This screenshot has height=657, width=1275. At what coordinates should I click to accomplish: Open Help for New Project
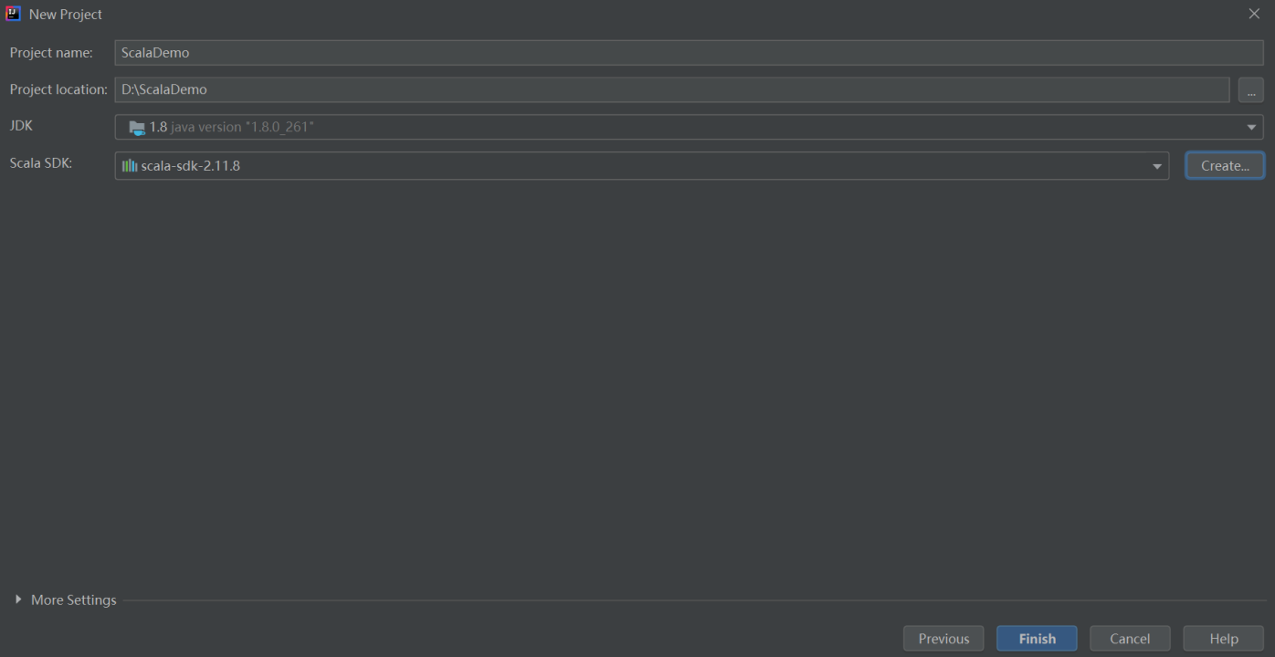(x=1223, y=639)
